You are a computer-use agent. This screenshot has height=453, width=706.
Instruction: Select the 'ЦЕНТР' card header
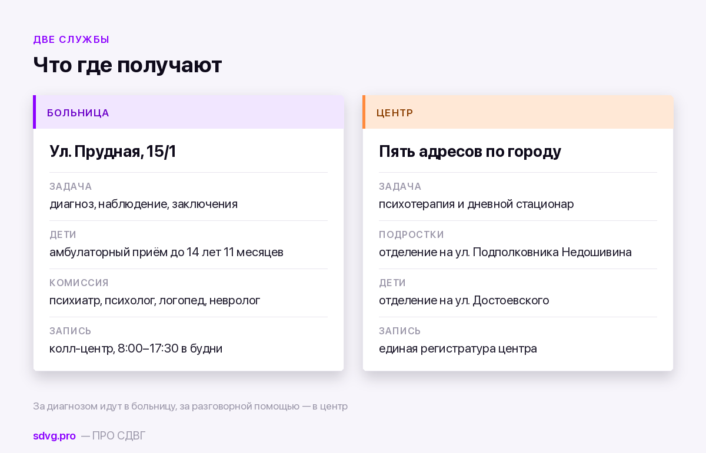point(518,112)
